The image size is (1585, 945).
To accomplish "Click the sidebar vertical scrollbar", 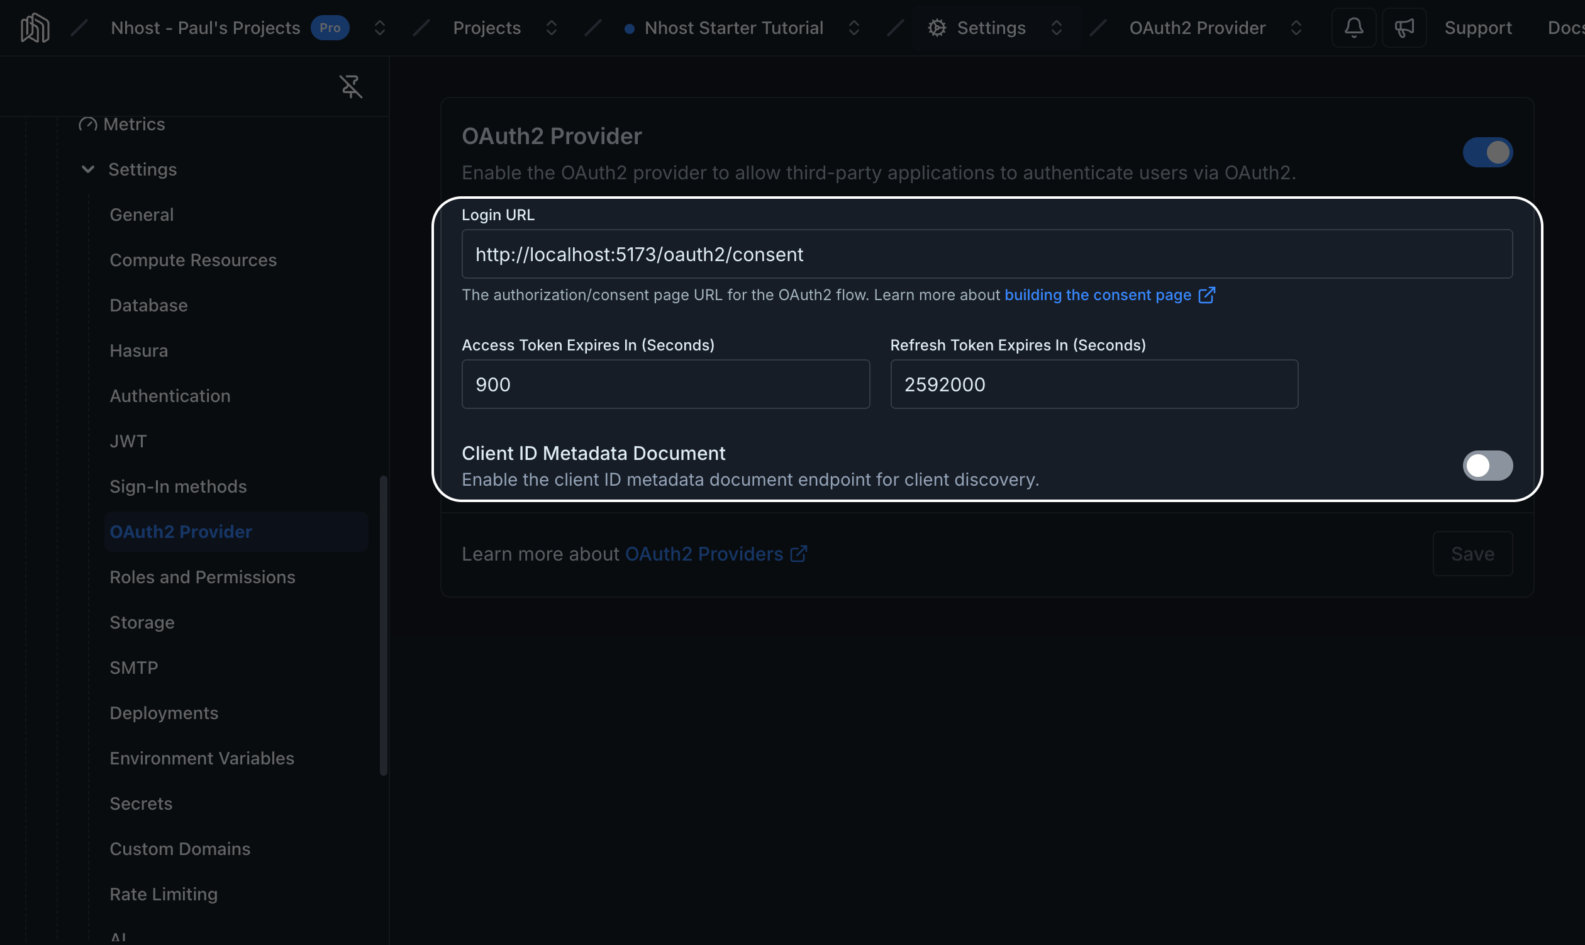I will (x=383, y=625).
